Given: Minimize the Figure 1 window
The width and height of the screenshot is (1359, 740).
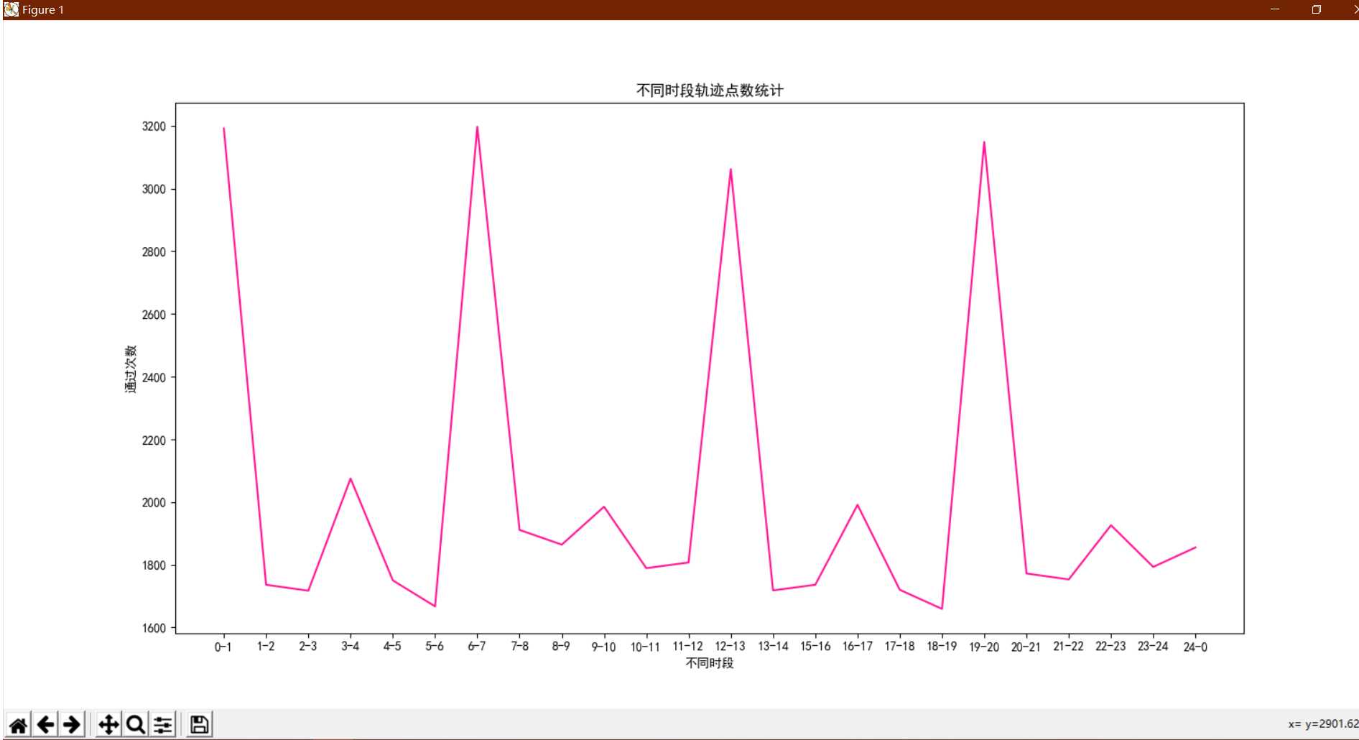Looking at the screenshot, I should (x=1275, y=9).
